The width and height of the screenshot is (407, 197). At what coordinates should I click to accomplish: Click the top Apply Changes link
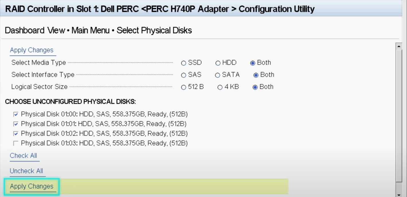pos(32,50)
